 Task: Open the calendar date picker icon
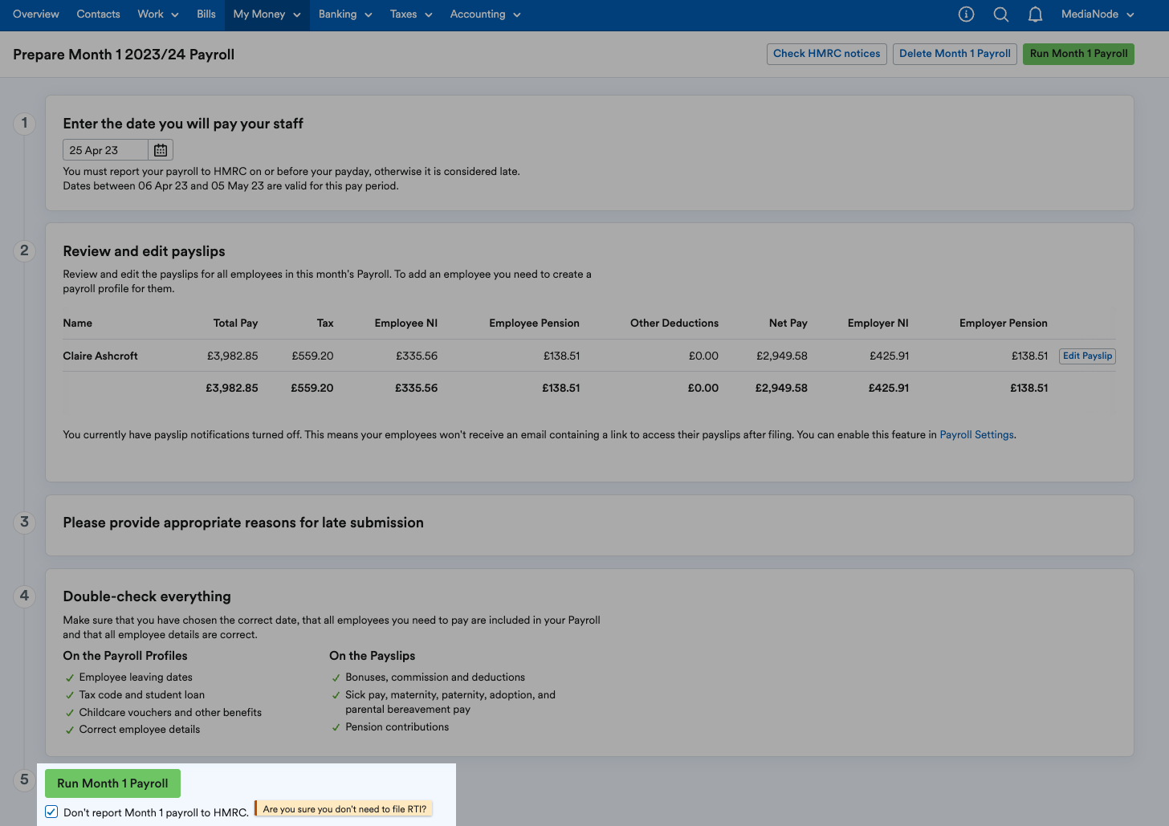tap(161, 150)
